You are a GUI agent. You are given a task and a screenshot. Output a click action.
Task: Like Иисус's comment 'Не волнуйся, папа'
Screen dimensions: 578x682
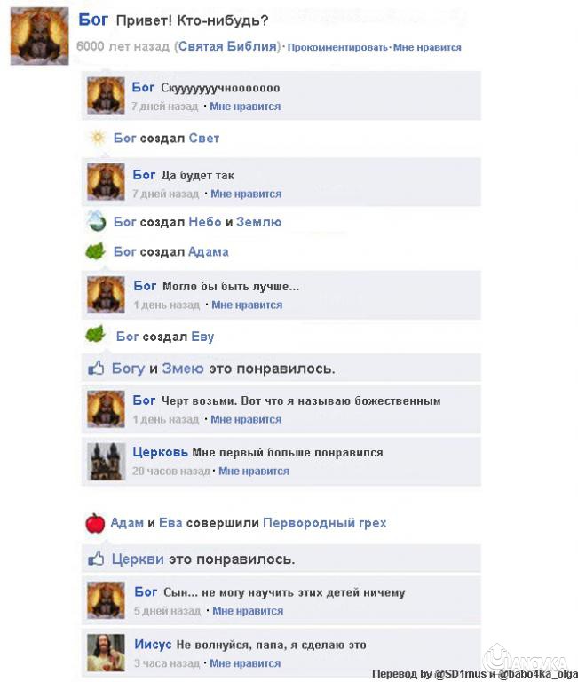tap(245, 663)
